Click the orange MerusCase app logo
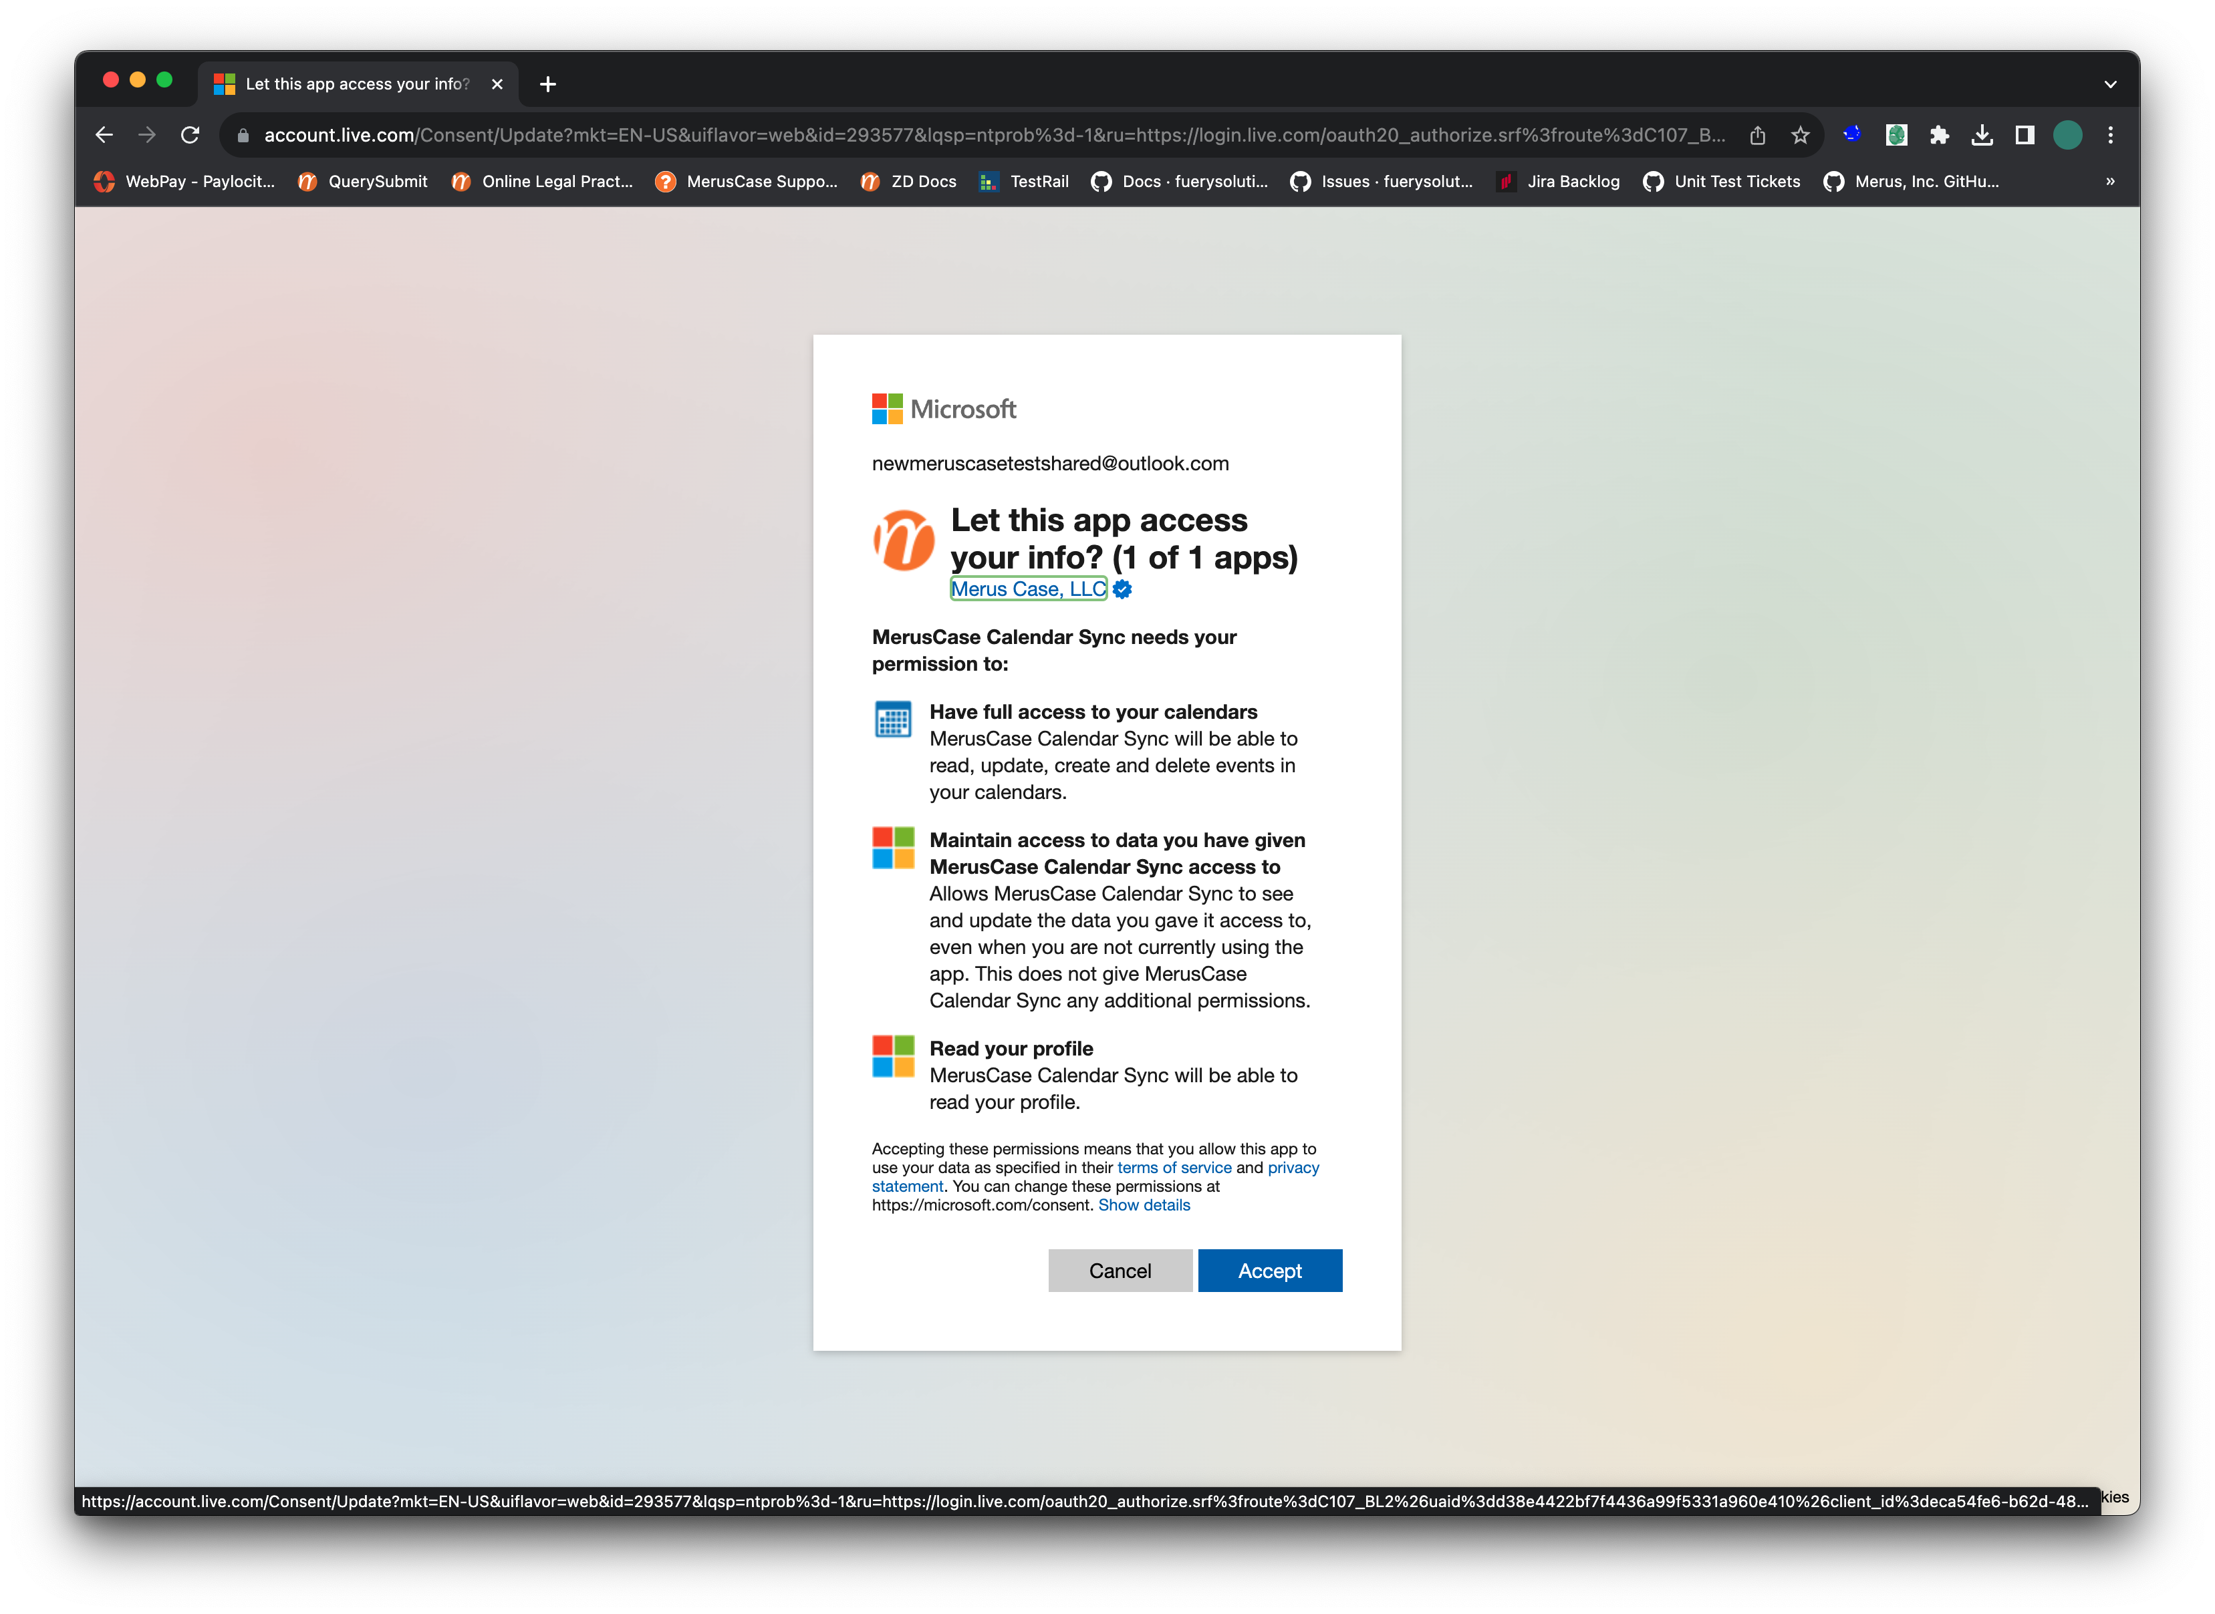The height and width of the screenshot is (1614, 2215). (903, 539)
